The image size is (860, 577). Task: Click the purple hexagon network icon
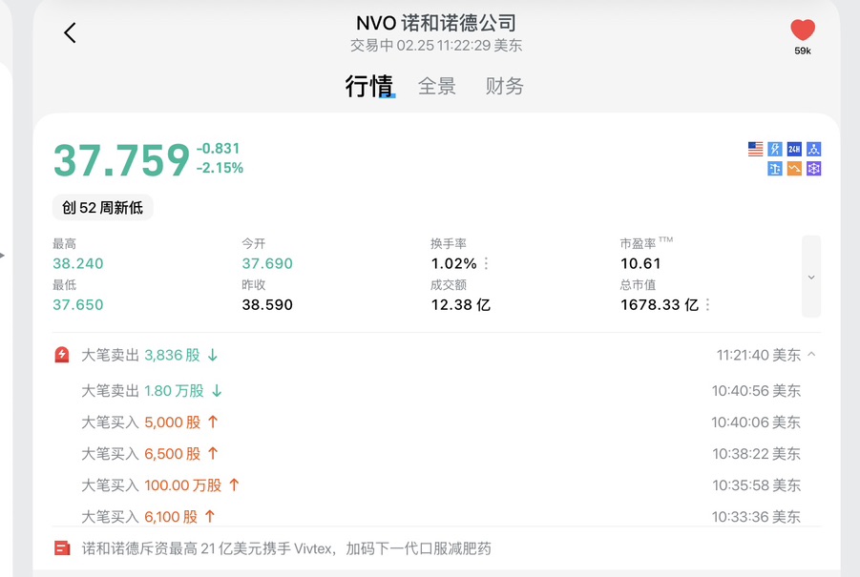[813, 169]
